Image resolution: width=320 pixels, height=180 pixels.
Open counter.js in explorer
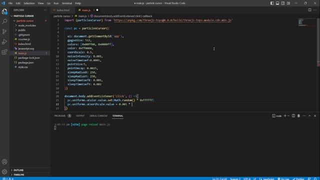(x=30, y=39)
